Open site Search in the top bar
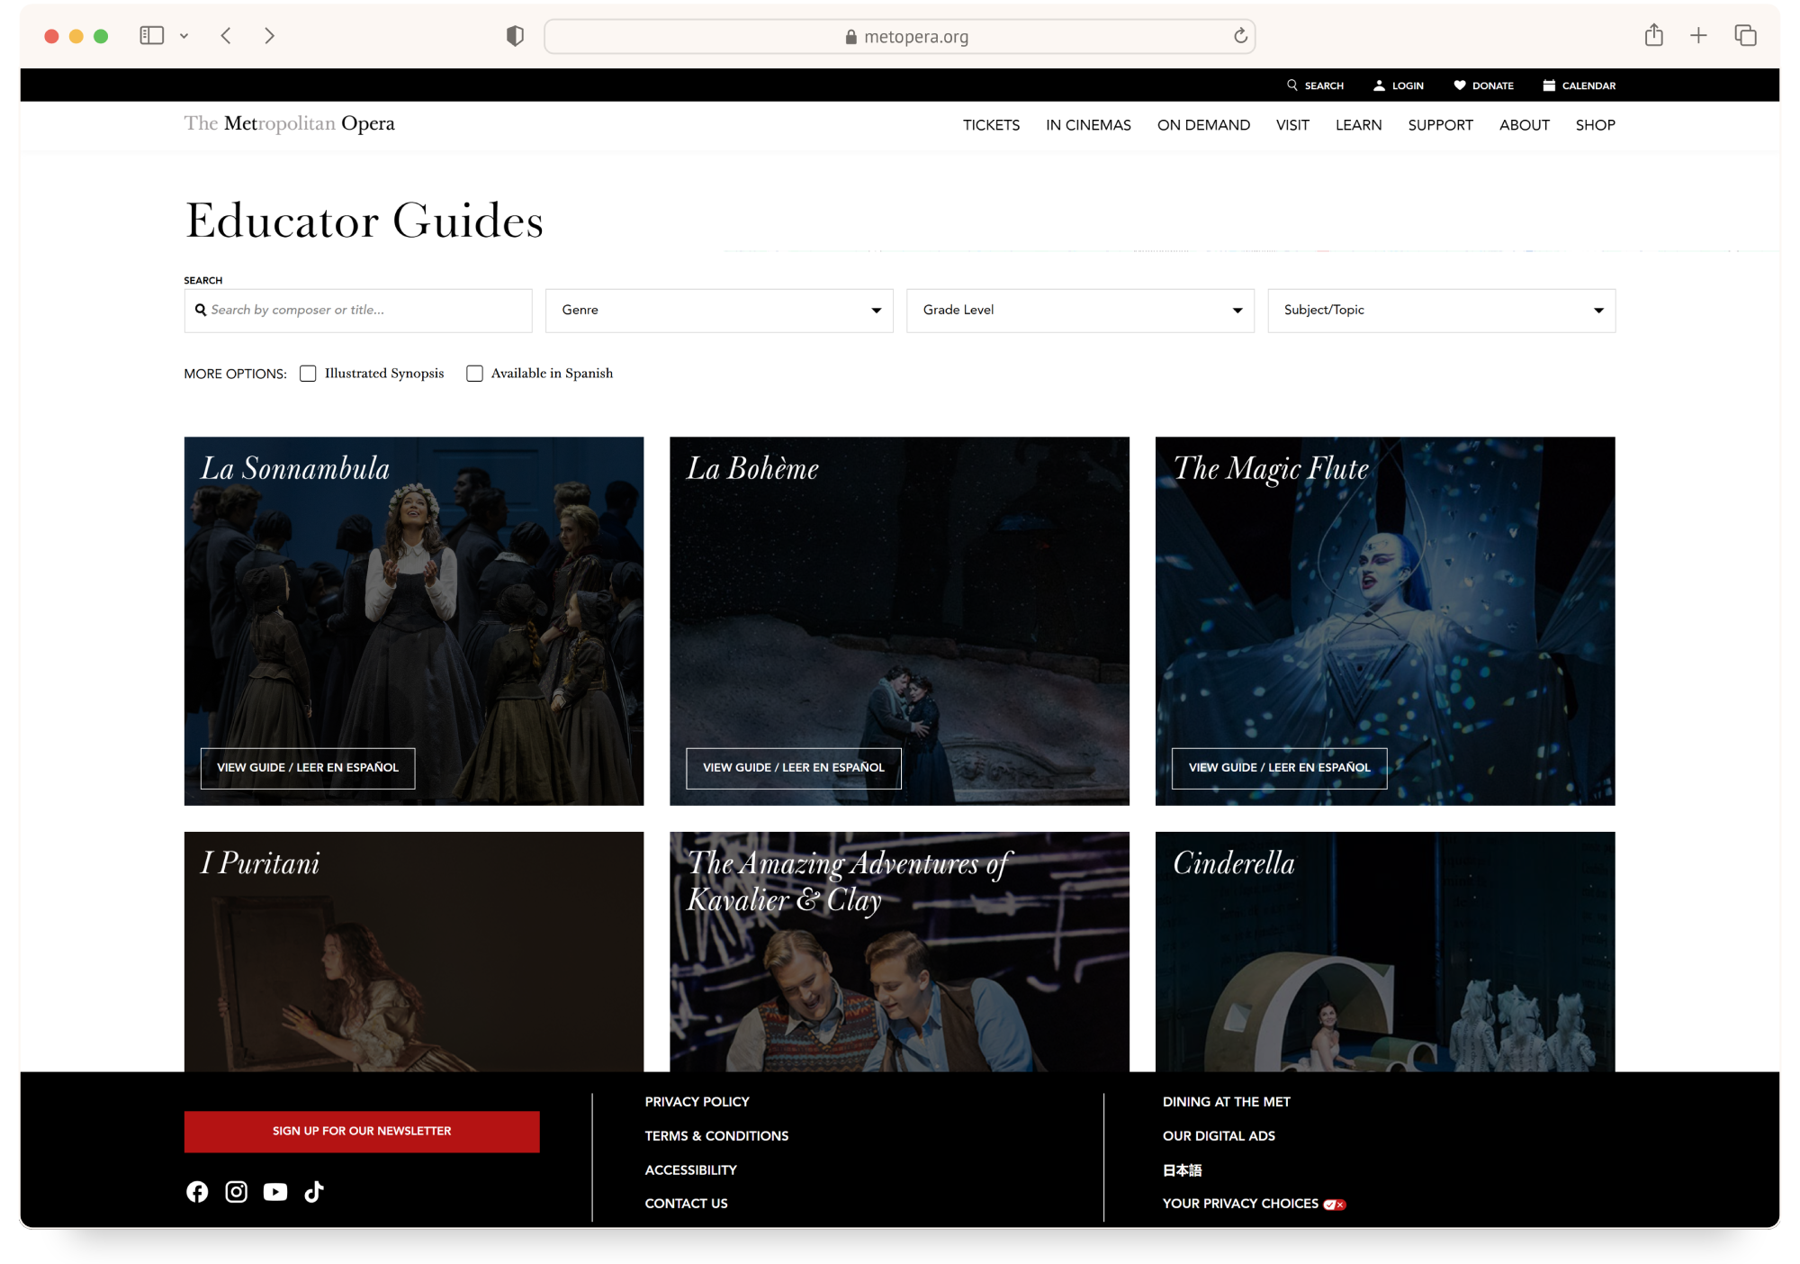This screenshot has height=1264, width=1800. click(x=1315, y=86)
